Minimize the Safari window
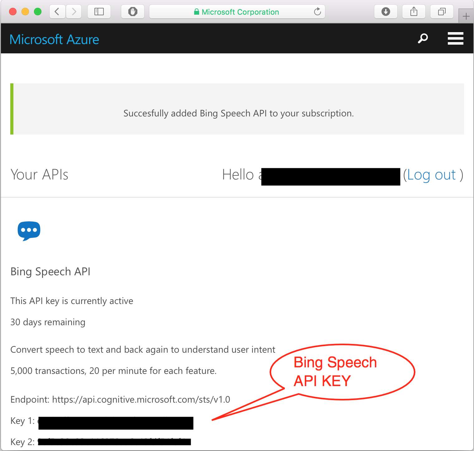The height and width of the screenshot is (451, 474). 25,12
